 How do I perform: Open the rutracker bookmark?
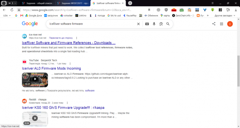tap(67, 15)
